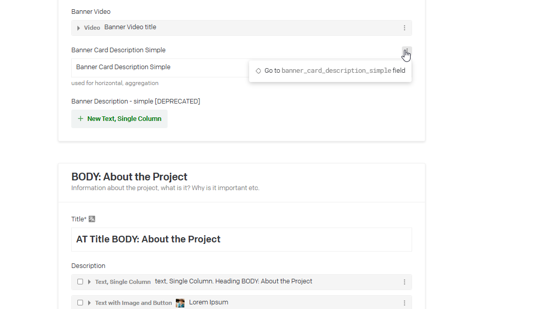The image size is (550, 309).
Task: Choose Go to banner_card_description_simple field
Action: tap(334, 71)
